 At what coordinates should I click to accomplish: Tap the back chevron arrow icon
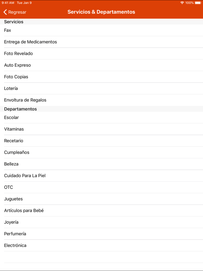[x=5, y=12]
